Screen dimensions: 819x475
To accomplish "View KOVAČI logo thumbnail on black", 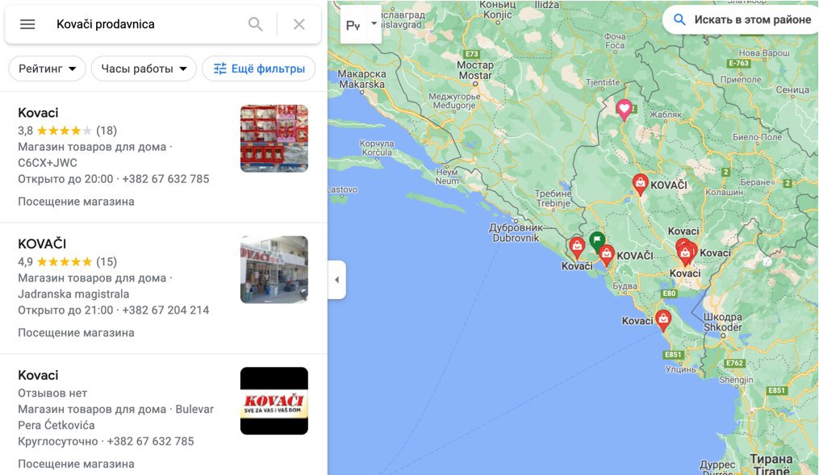I will pyautogui.click(x=274, y=401).
